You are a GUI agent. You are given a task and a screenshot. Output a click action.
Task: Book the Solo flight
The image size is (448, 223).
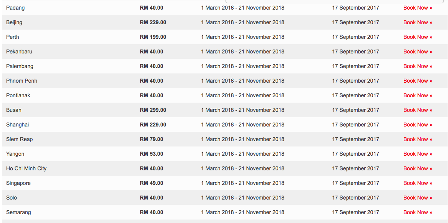417,198
